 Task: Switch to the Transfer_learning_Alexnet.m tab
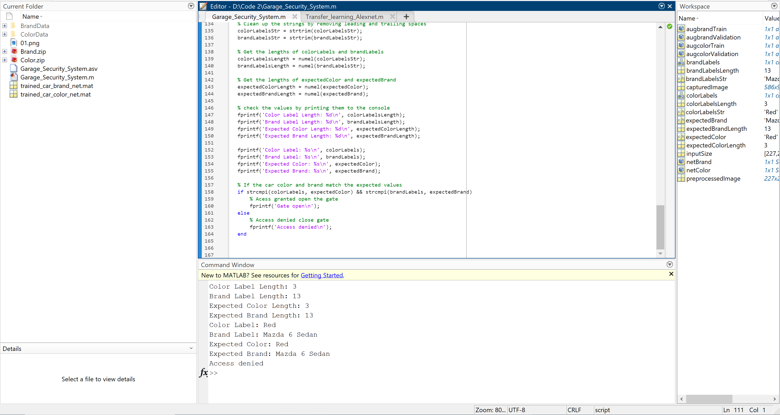pos(344,17)
